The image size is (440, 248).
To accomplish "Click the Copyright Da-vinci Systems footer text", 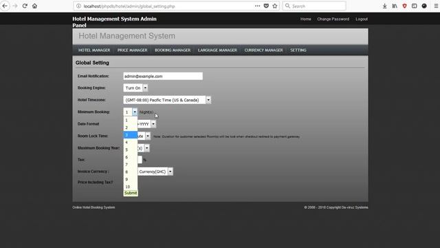I will (x=336, y=207).
